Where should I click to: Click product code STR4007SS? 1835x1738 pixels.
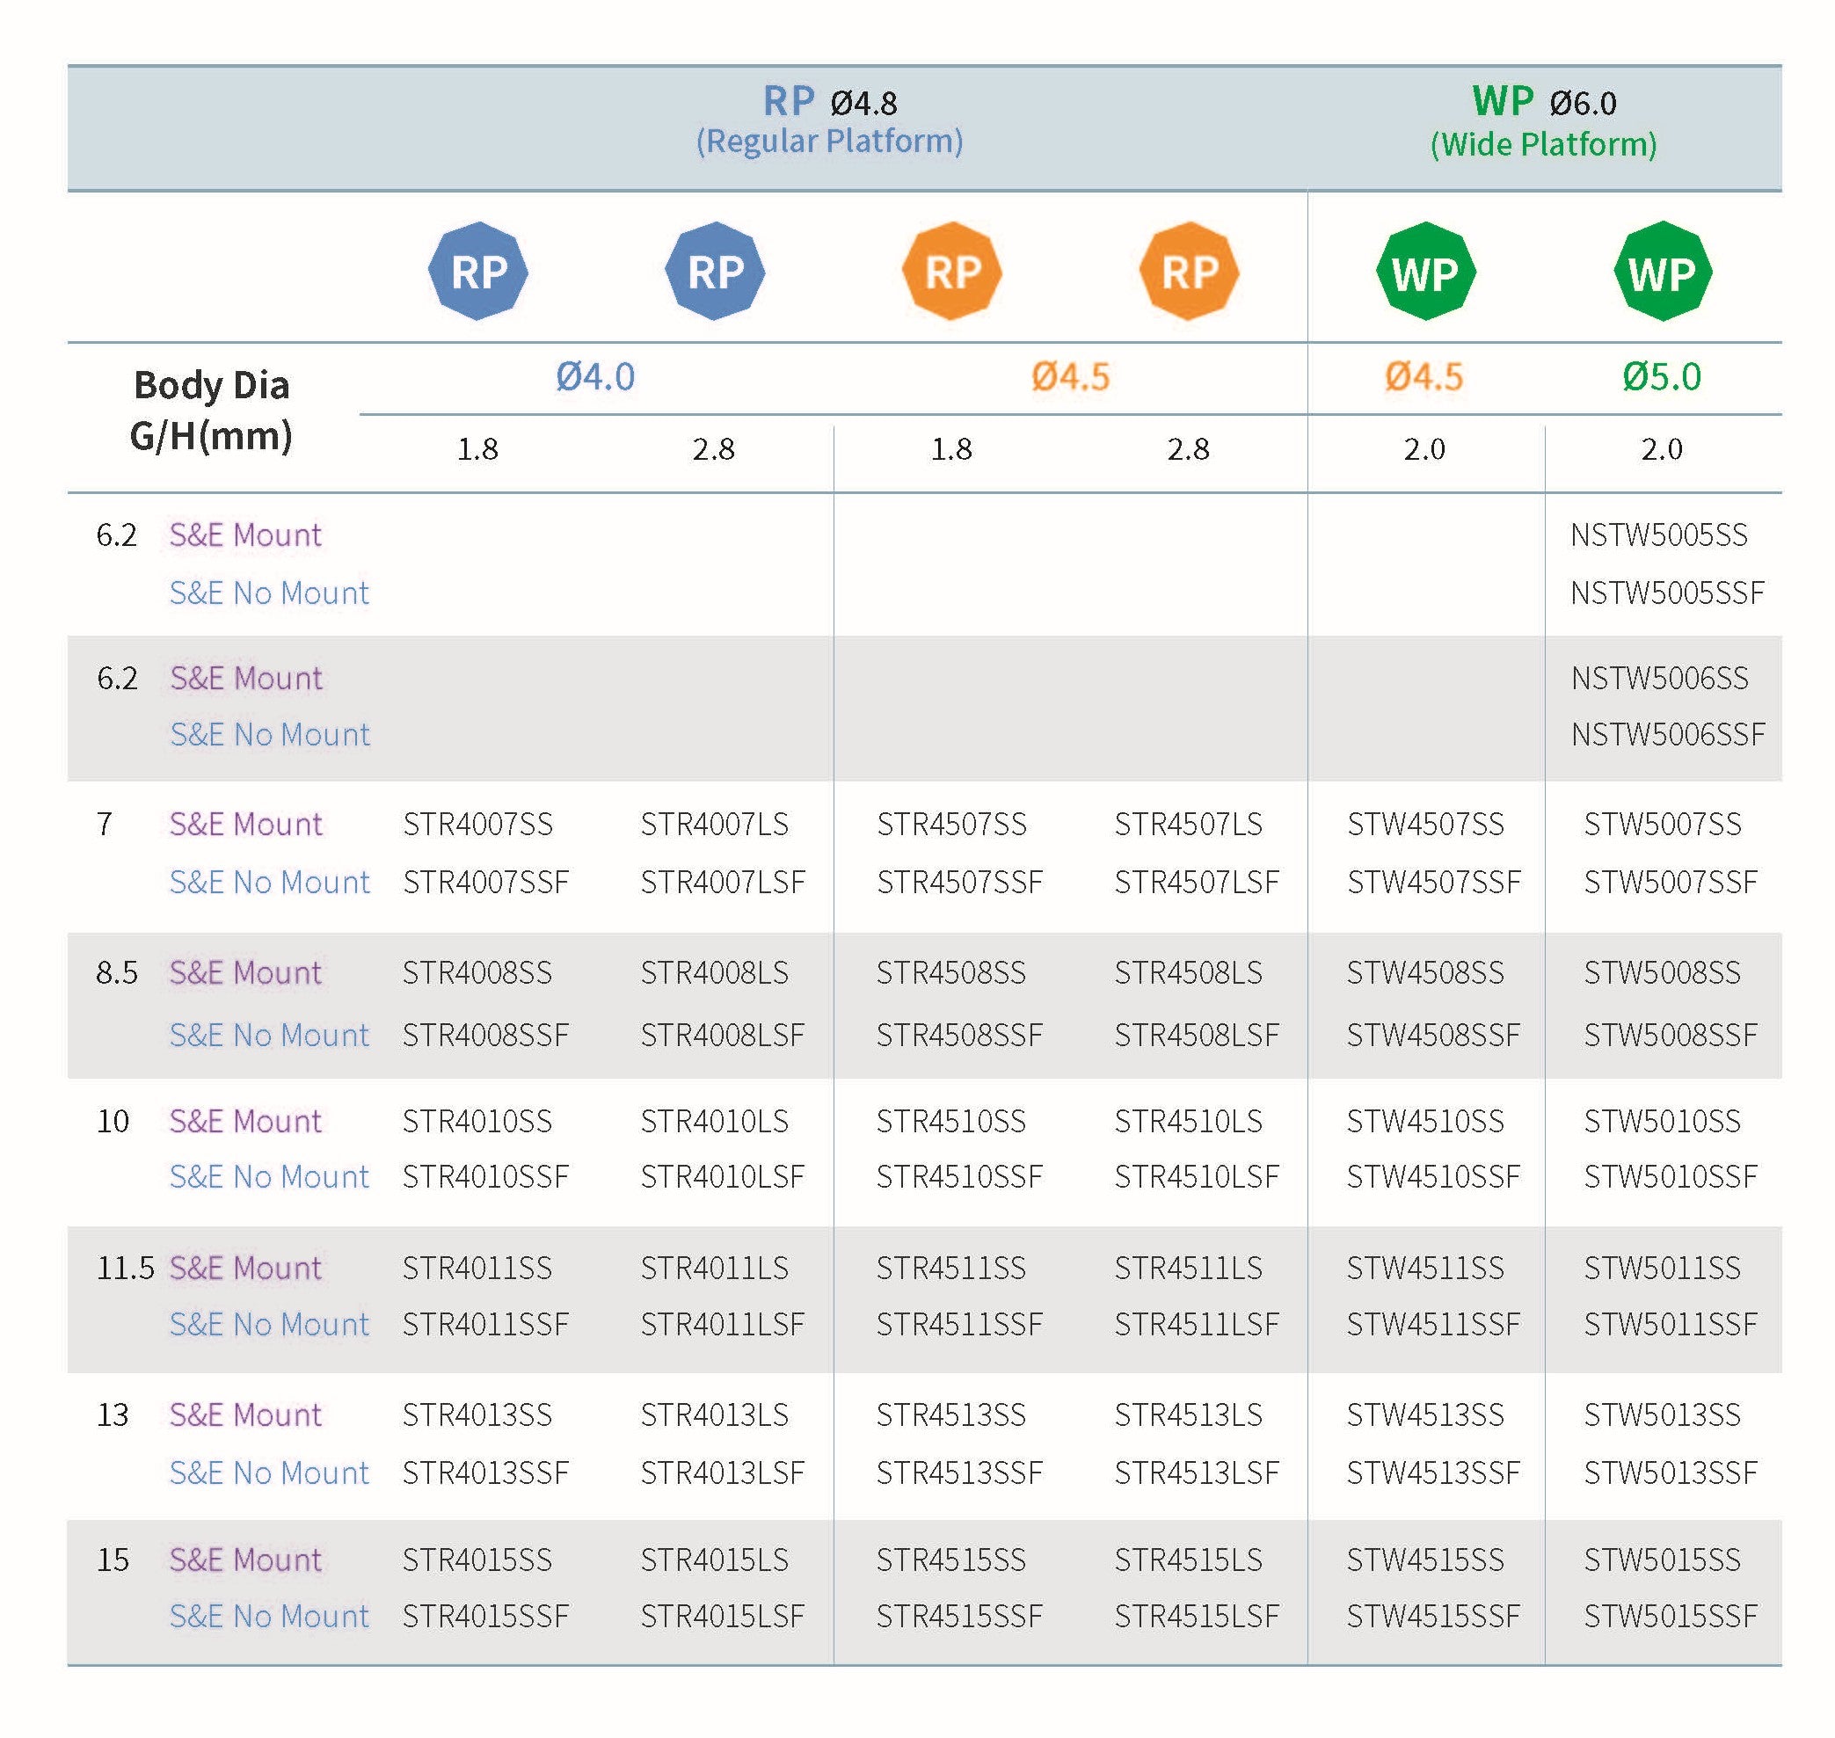click(x=477, y=824)
